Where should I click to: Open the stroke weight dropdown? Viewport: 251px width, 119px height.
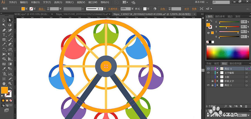click(60, 9)
